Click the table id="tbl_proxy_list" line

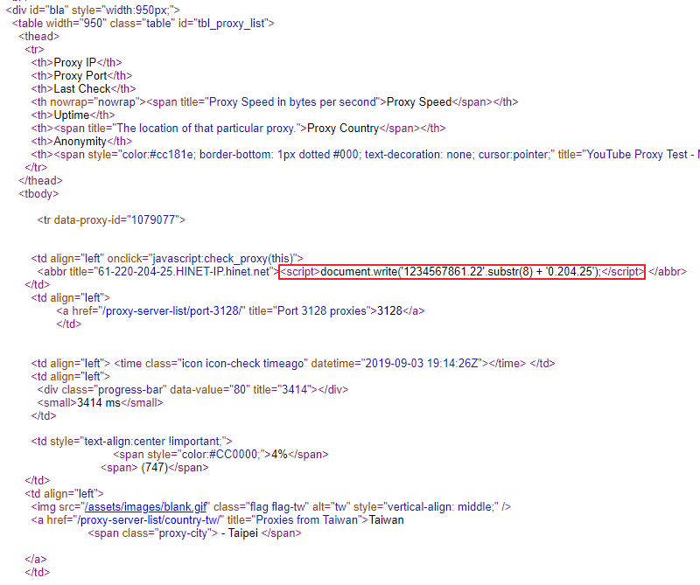(143, 24)
